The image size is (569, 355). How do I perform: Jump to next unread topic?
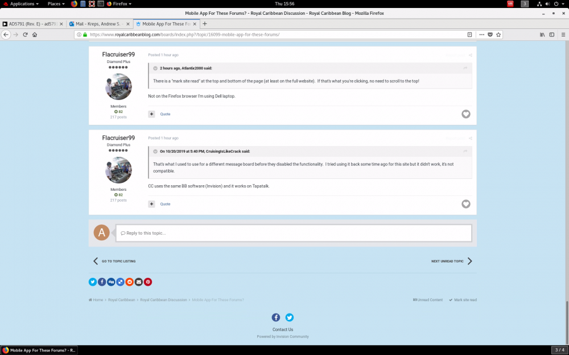(x=452, y=261)
